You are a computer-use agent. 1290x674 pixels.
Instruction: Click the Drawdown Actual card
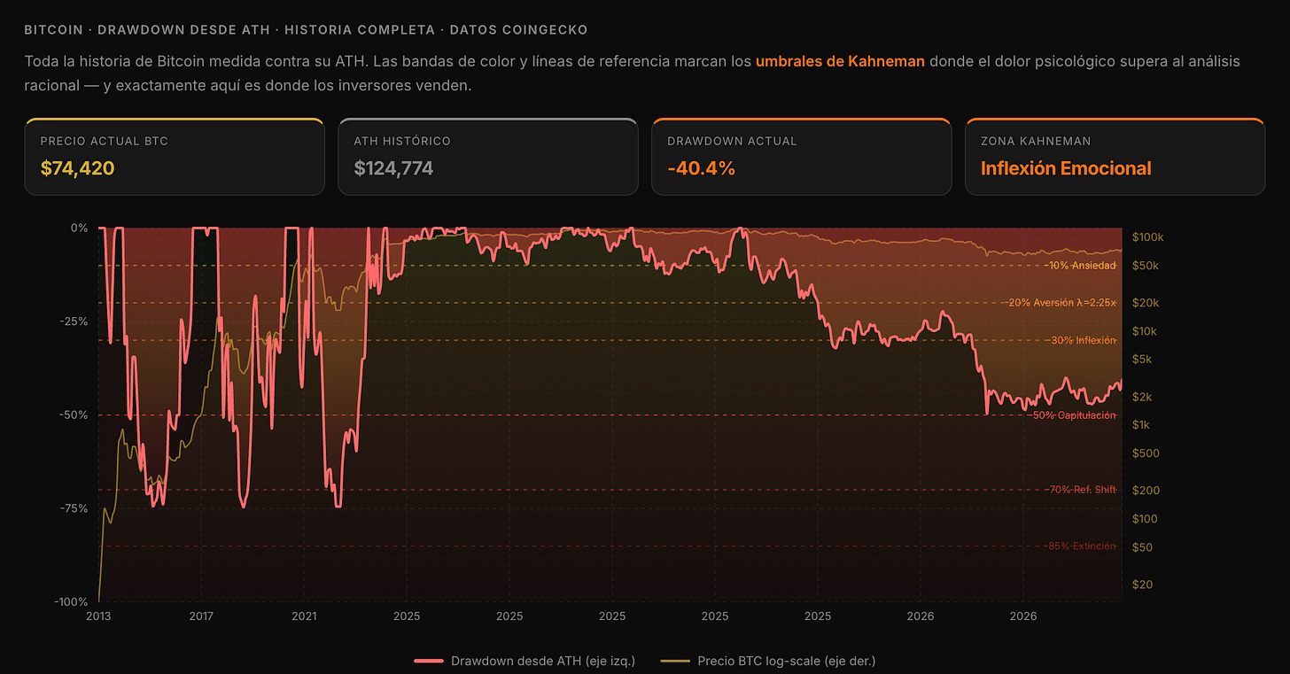(x=801, y=157)
